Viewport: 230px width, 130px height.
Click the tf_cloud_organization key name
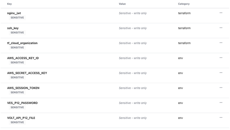coord(22,43)
